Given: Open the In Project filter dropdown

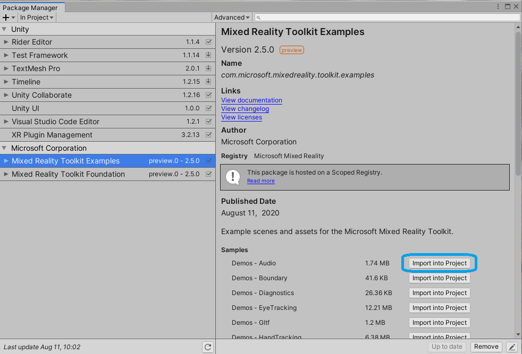Looking at the screenshot, I should point(37,18).
